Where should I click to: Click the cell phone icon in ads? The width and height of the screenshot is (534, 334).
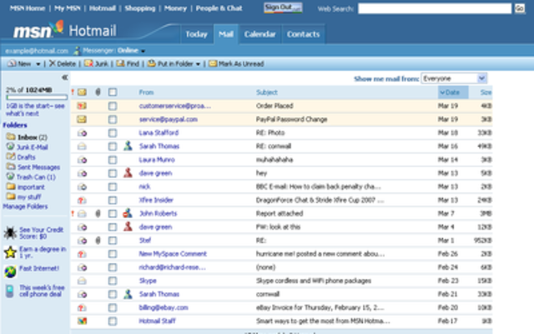click(9, 291)
